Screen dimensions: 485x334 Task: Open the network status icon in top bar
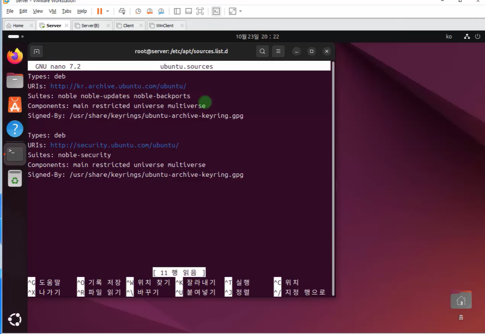point(467,36)
